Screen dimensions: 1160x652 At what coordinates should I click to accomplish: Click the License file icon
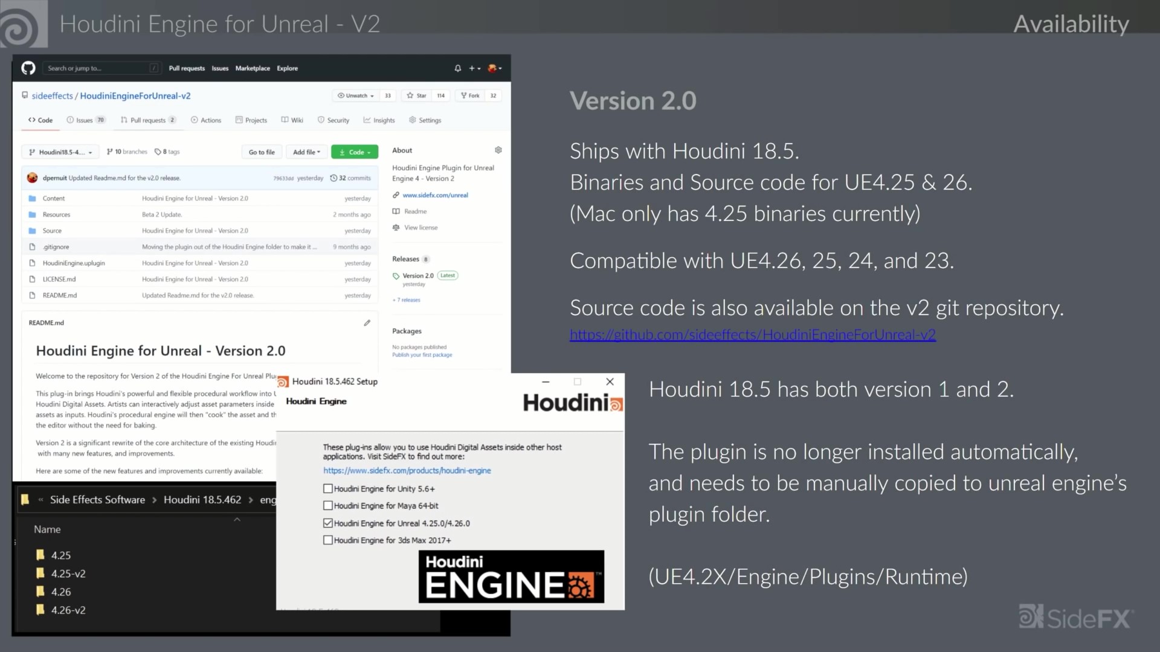(x=33, y=279)
